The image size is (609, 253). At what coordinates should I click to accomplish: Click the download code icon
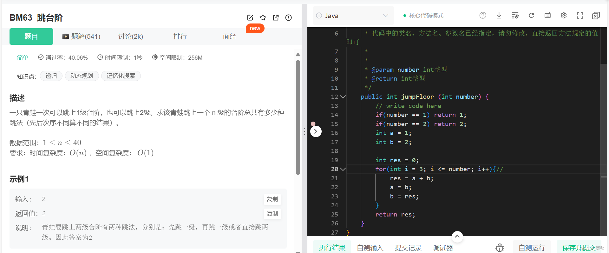click(499, 16)
